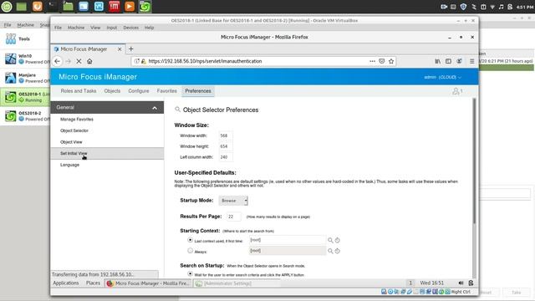Open the Configure tab
Viewport: 535px width, 301px height.
pyautogui.click(x=139, y=91)
